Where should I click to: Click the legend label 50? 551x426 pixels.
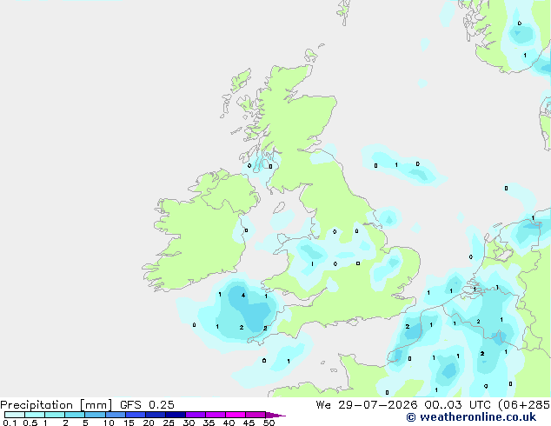point(269,423)
